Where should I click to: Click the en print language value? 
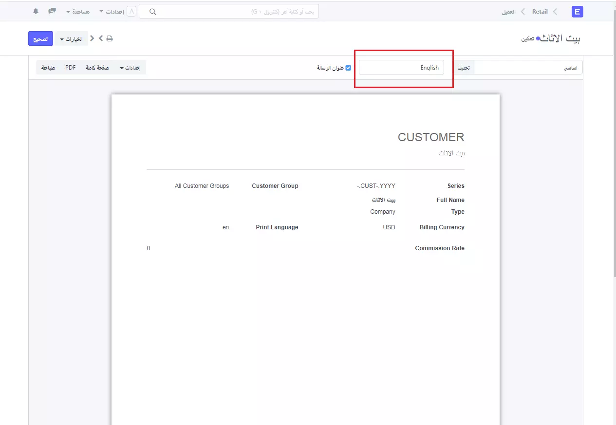225,227
